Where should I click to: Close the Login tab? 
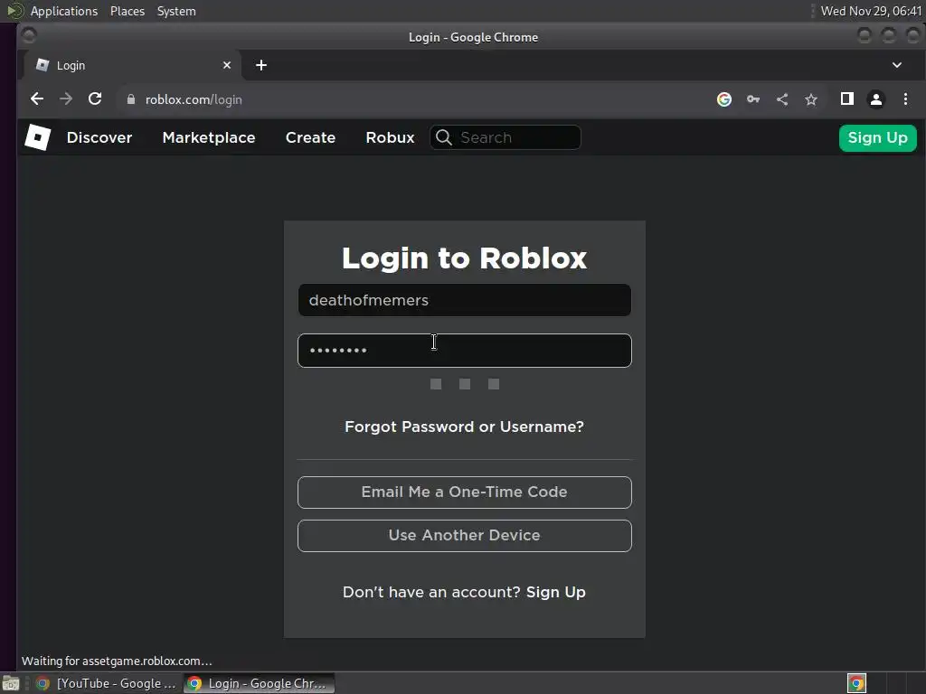(x=227, y=65)
